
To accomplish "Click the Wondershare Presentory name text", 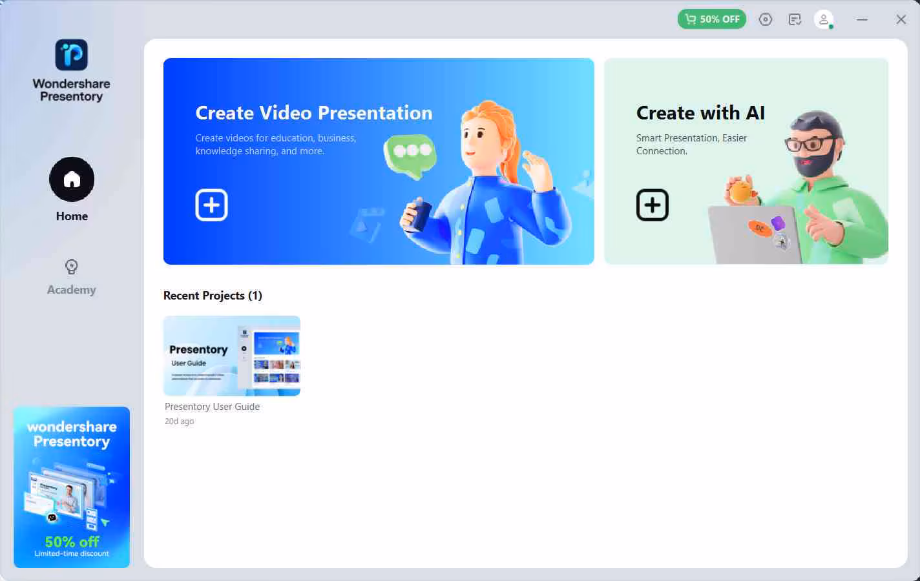I will 71,90.
